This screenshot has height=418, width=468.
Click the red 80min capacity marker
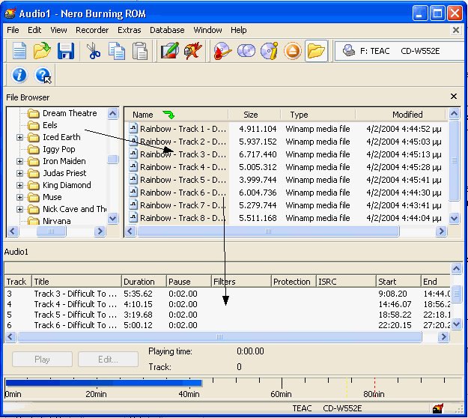(374, 387)
